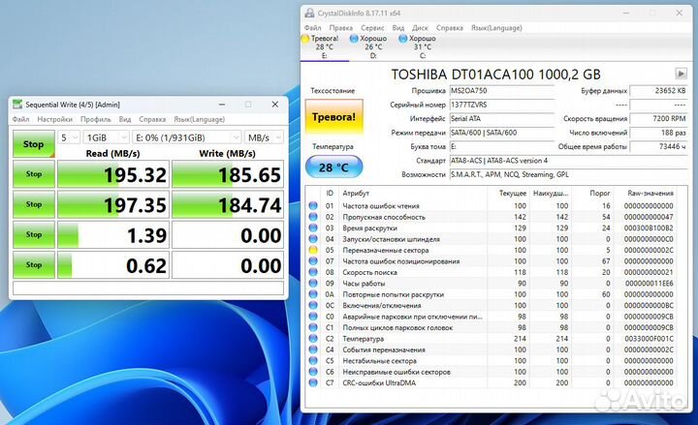This screenshot has width=698, height=425.
Task: Select drive D: Хорошо 26 °C
Action: [373, 46]
